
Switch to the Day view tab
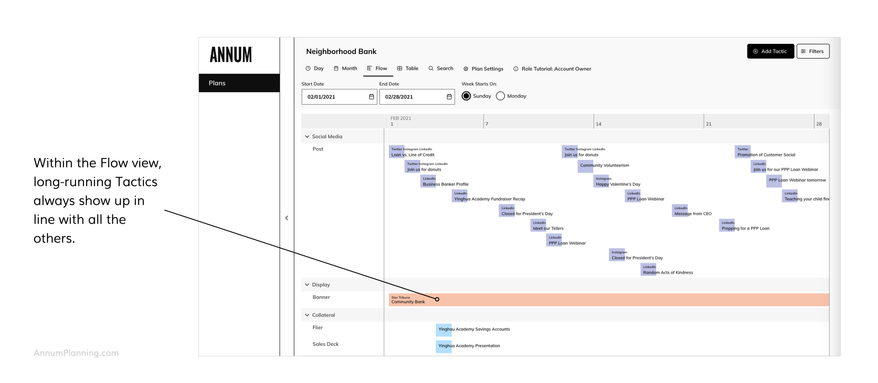(315, 69)
